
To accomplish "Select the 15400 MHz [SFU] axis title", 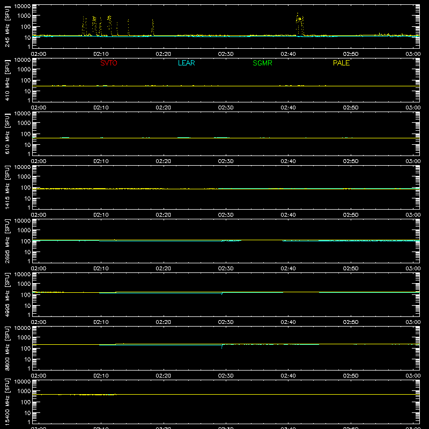I will (x=7, y=402).
